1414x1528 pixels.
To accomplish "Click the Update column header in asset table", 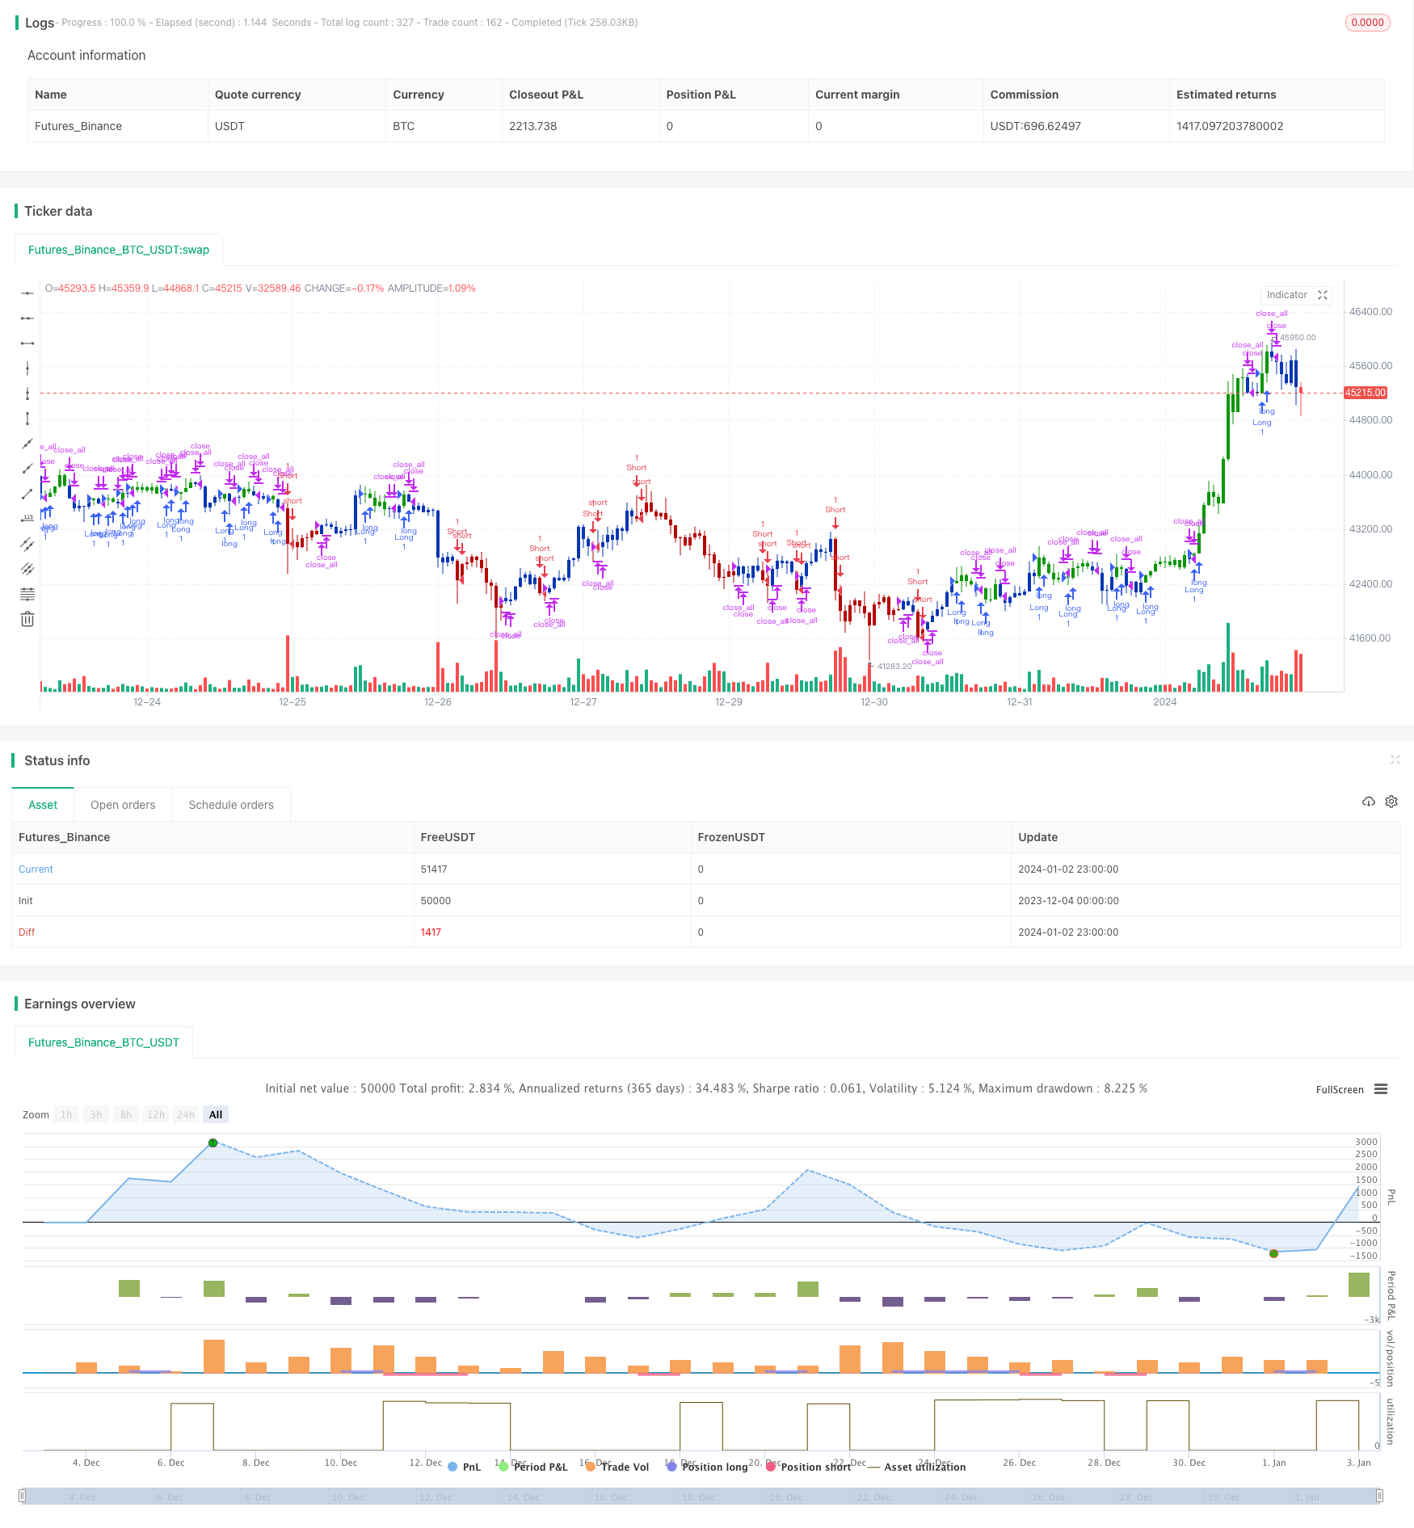I will [1037, 837].
